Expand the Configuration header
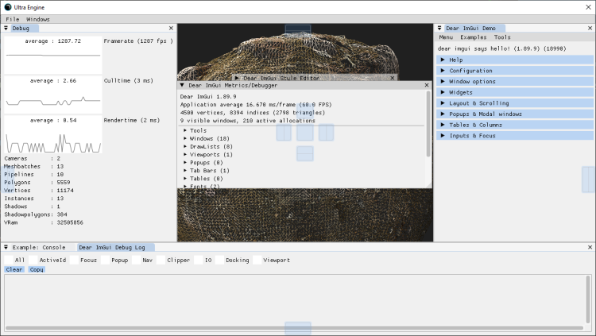596x336 pixels. click(470, 71)
